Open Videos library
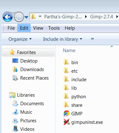119x133 pixels. coord(27,129)
